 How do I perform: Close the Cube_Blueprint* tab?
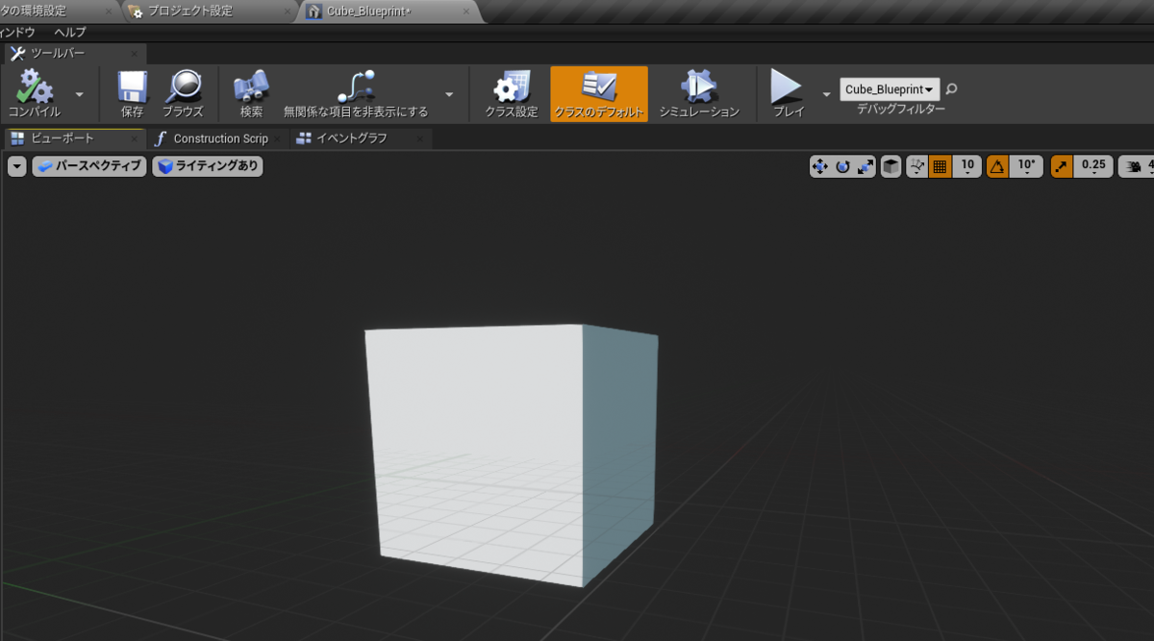(x=467, y=12)
